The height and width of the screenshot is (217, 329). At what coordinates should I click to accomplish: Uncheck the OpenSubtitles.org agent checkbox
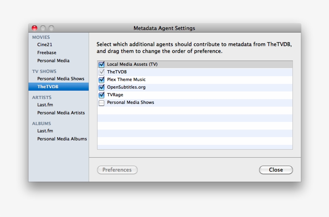(102, 87)
